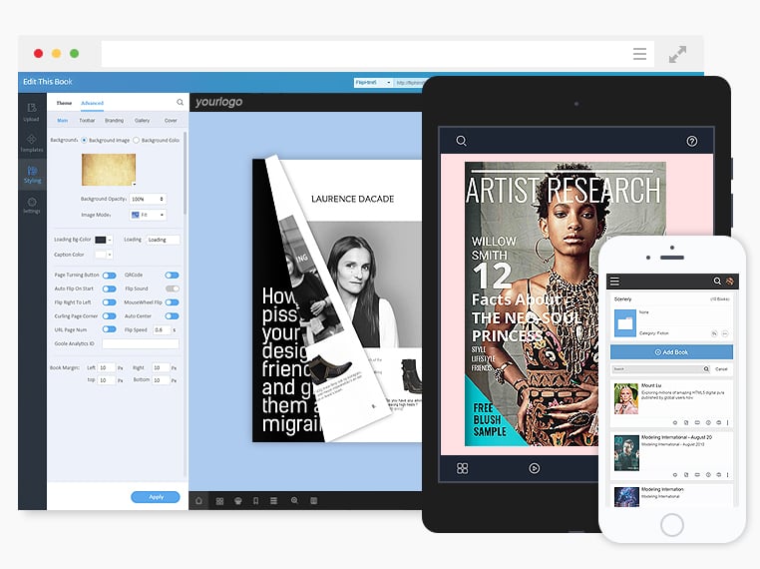
Task: Enable the Flip Sound switch
Action: coord(172,288)
